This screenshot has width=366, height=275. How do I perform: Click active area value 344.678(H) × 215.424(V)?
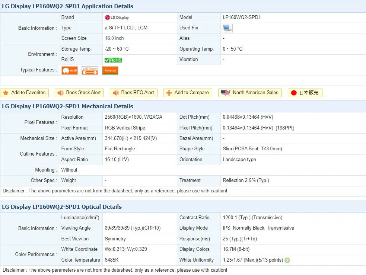click(x=131, y=138)
